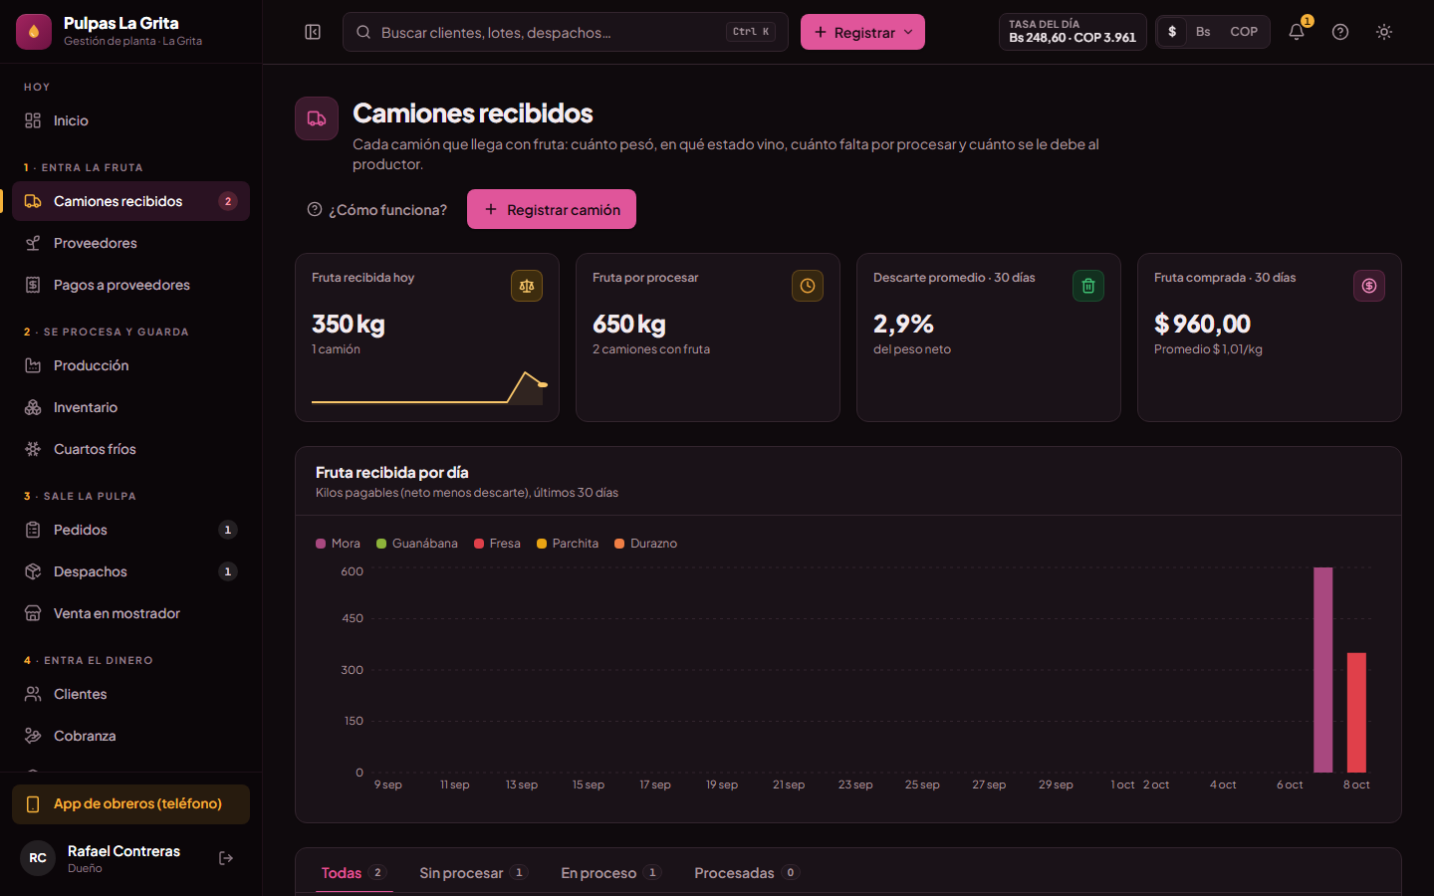The height and width of the screenshot is (896, 1434).
Task: Click the Venta en mostrador store icon
Action: [33, 613]
